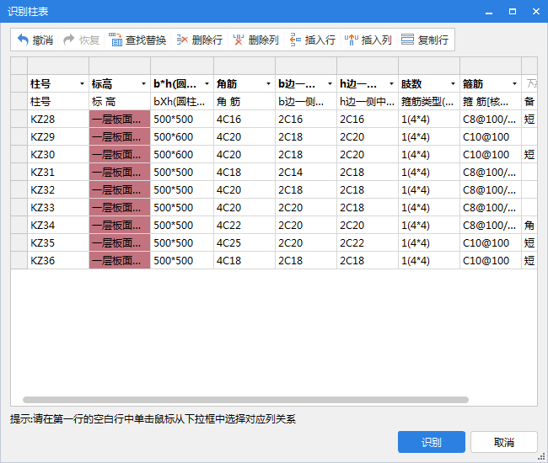Select the KZ30 cell
The width and height of the screenshot is (548, 463).
[x=58, y=155]
